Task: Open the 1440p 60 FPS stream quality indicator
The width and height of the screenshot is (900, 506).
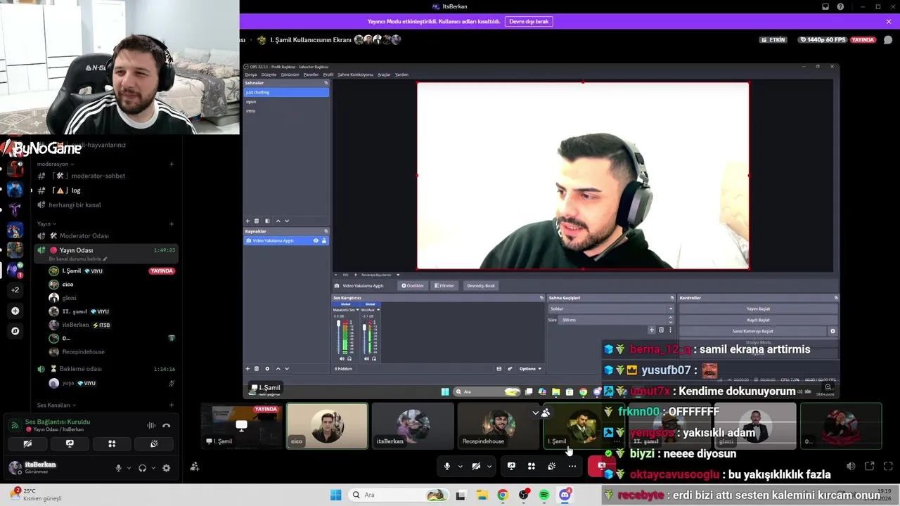Action: (822, 40)
